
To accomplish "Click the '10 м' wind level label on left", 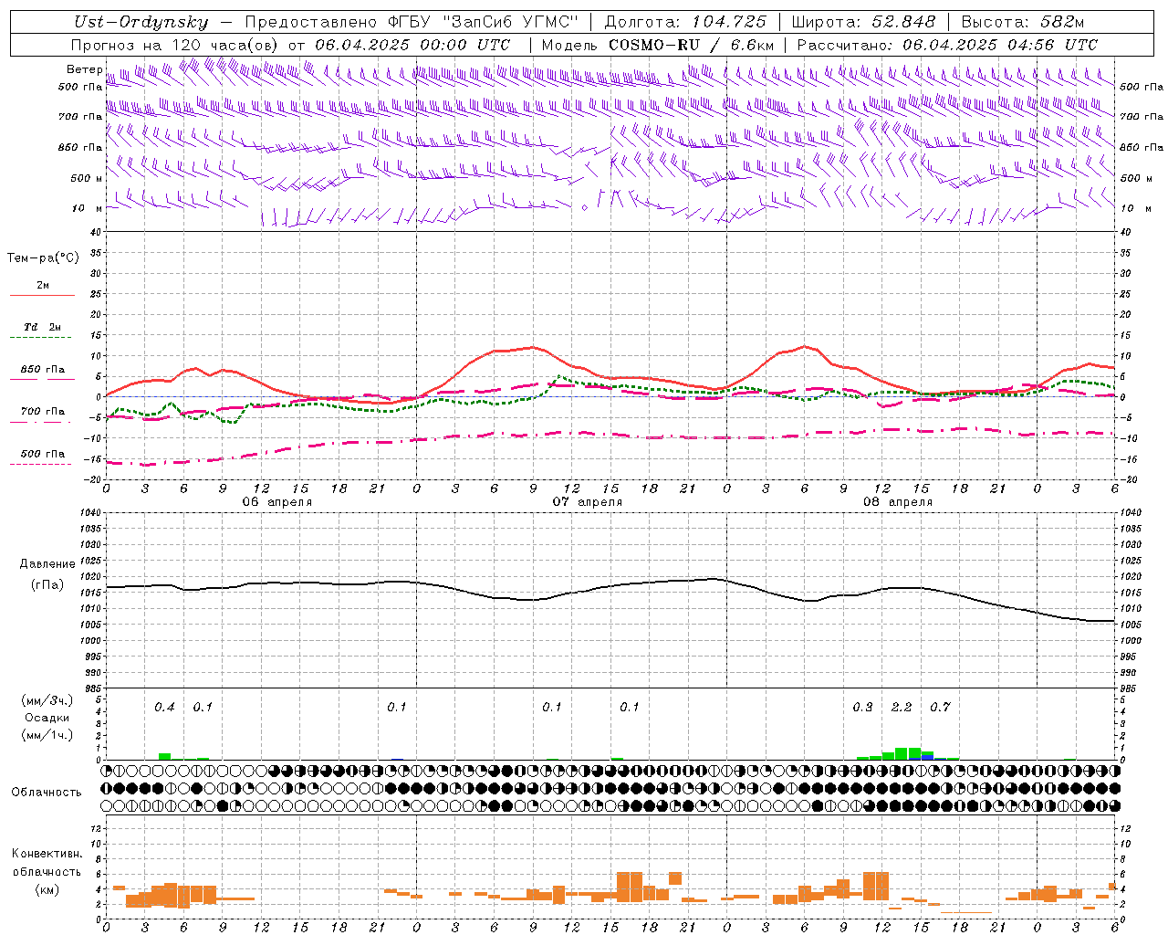I will click(88, 208).
